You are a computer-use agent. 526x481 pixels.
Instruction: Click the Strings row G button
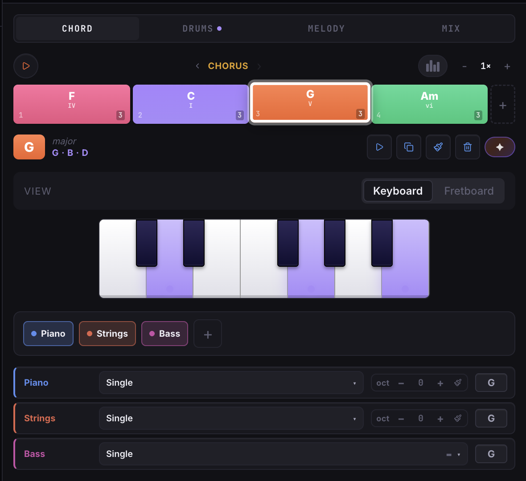(491, 418)
